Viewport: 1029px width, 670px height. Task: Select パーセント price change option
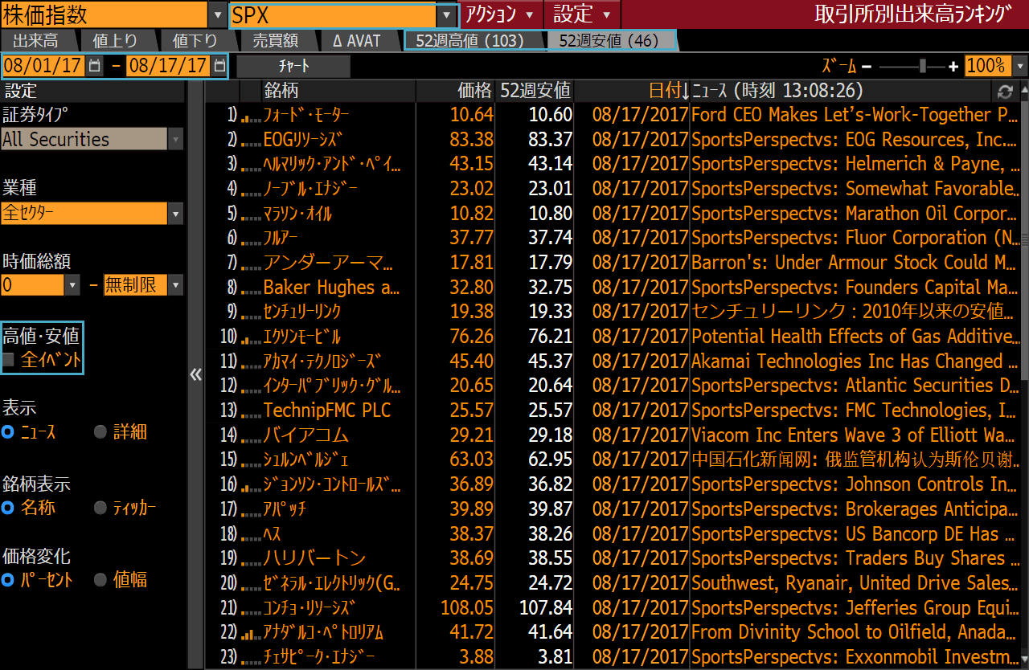coord(8,580)
